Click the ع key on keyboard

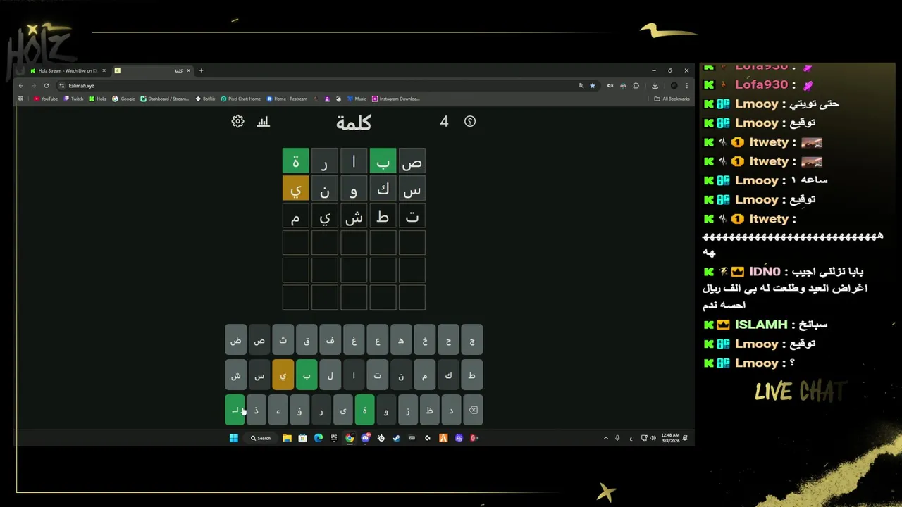[378, 340]
